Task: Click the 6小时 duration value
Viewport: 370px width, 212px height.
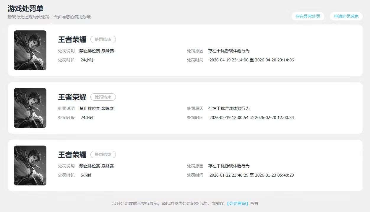Action: tap(86, 175)
